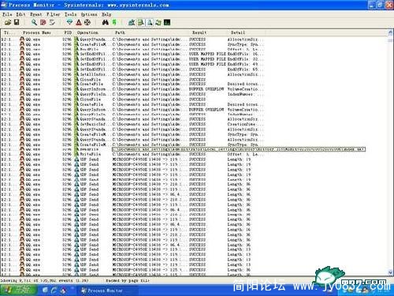Open the Filter funnel icon

click(69, 22)
